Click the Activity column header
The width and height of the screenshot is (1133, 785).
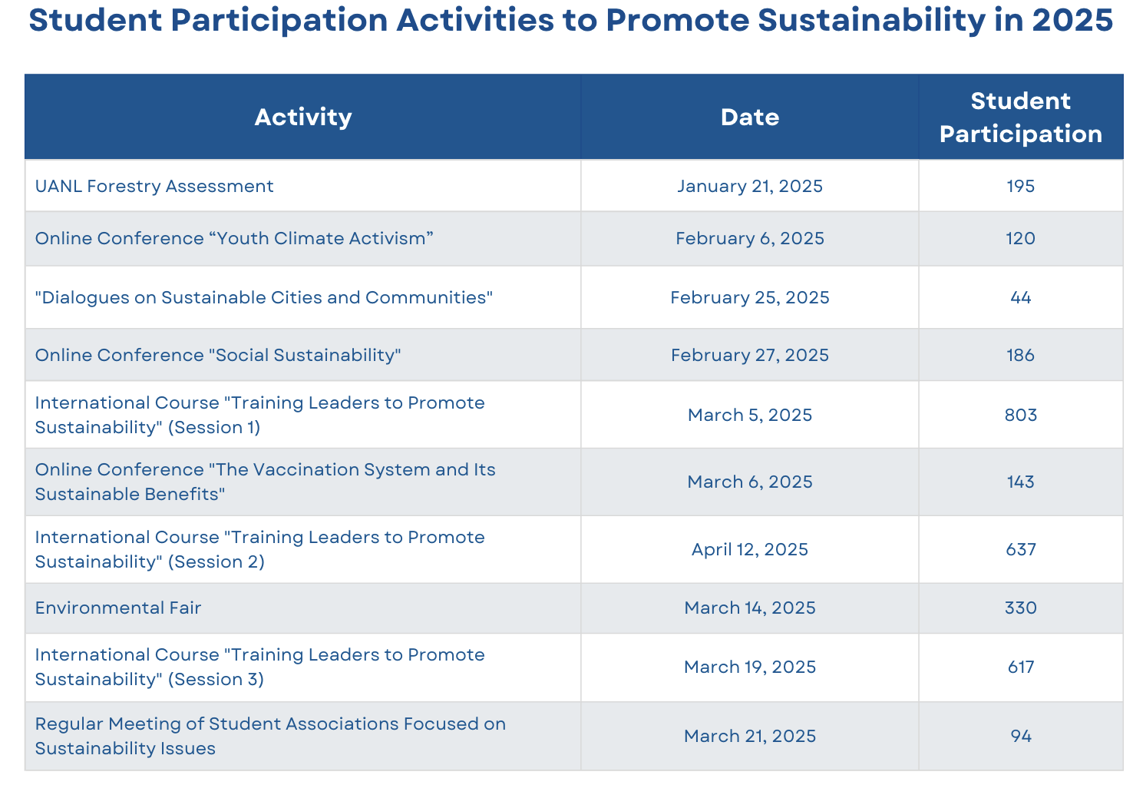click(x=303, y=117)
